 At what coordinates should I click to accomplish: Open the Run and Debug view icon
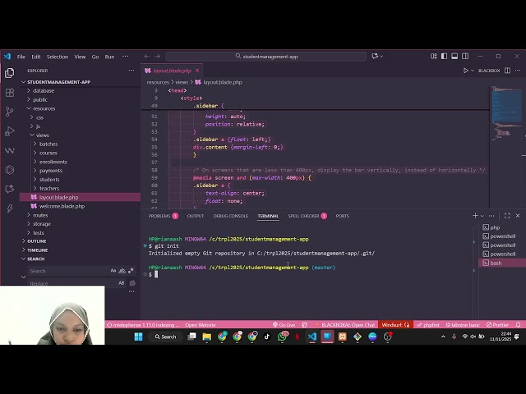[x=10, y=131]
